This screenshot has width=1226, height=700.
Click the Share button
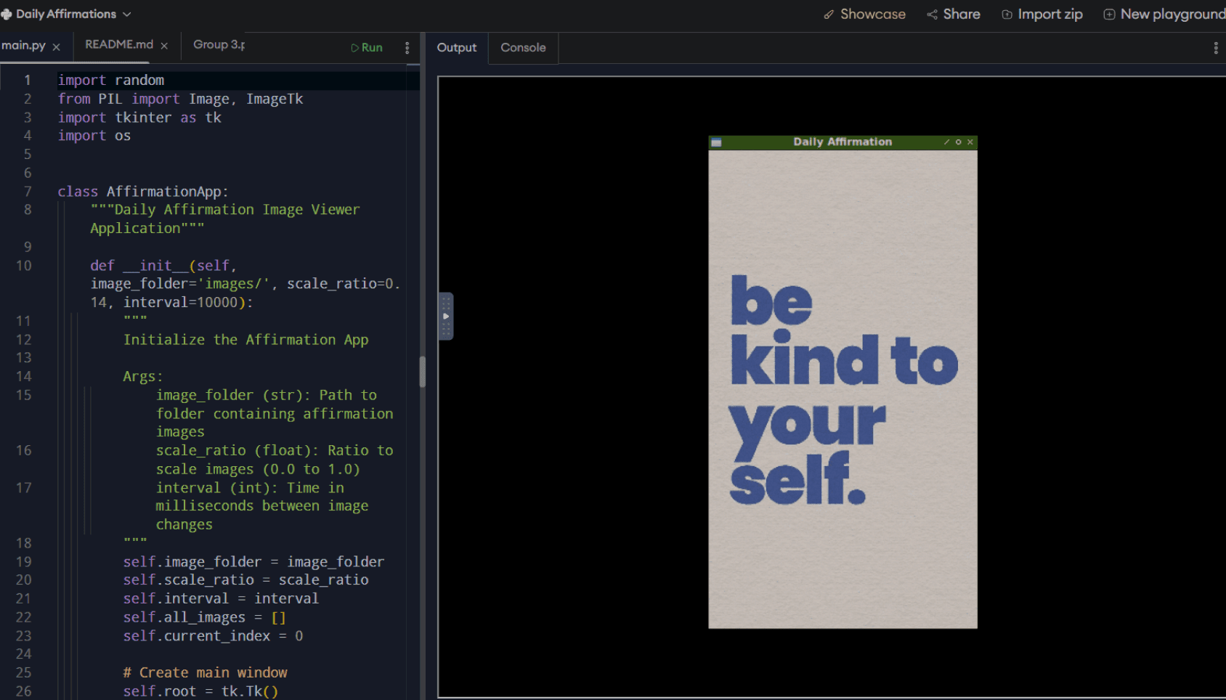tap(954, 14)
